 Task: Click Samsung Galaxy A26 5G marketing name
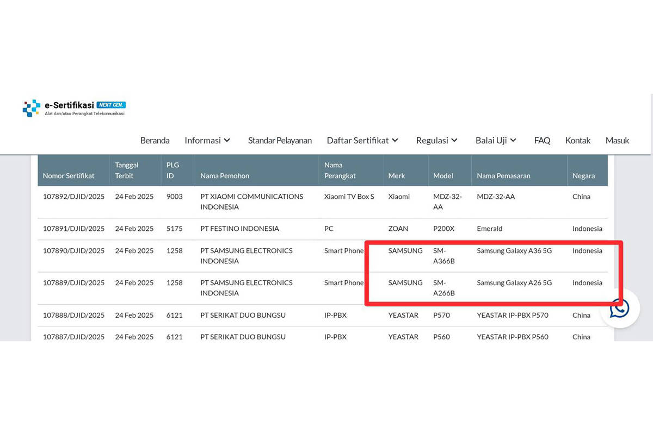pos(514,283)
